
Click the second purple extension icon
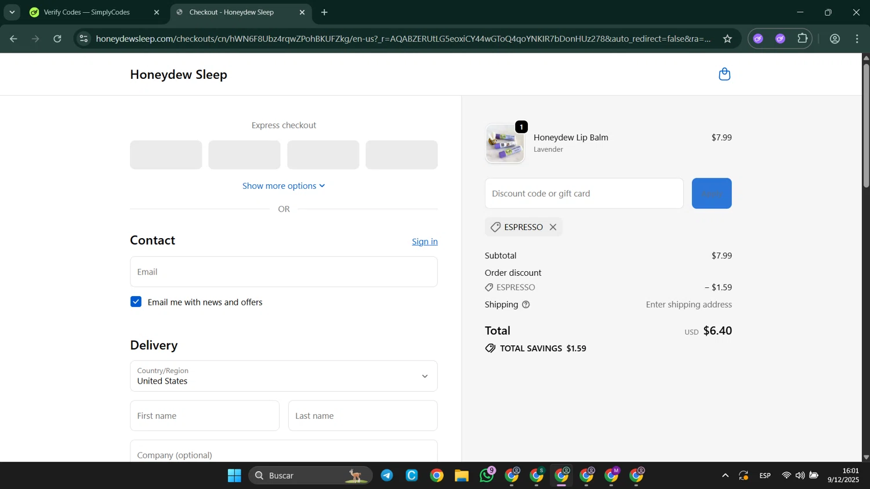pyautogui.click(x=781, y=39)
